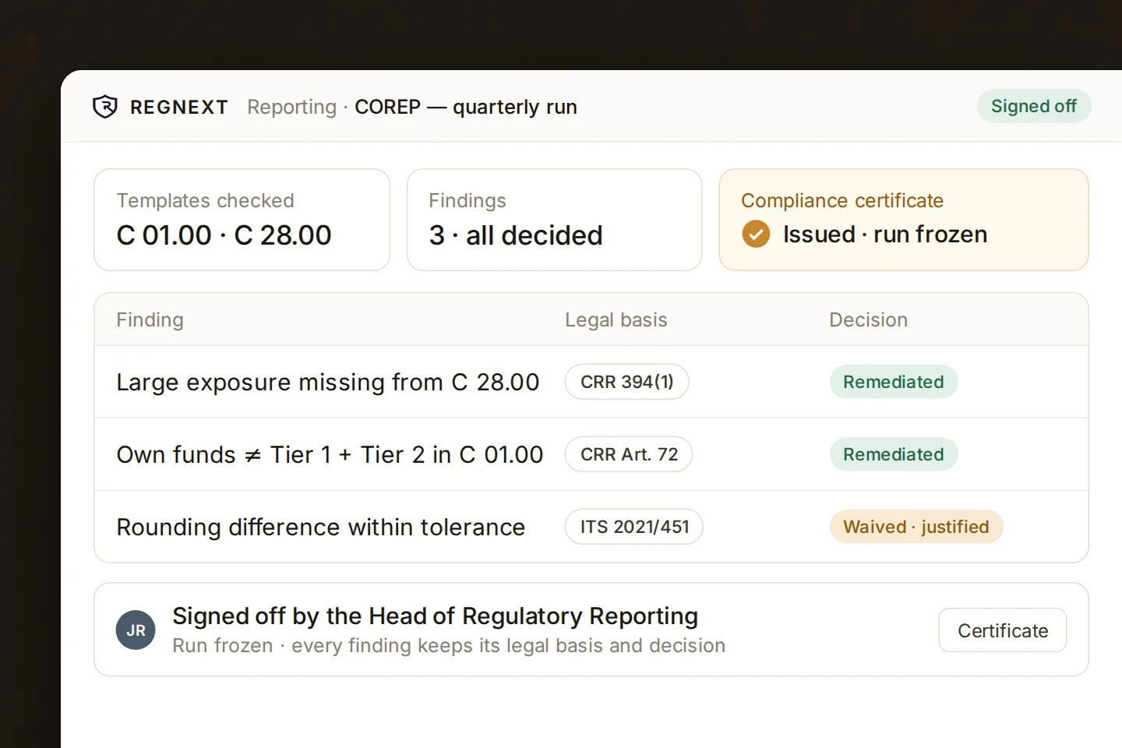Screen dimensions: 1122x748
Task: Click the 'Run frozen · every finding keeps' subtitle
Action: (x=449, y=645)
